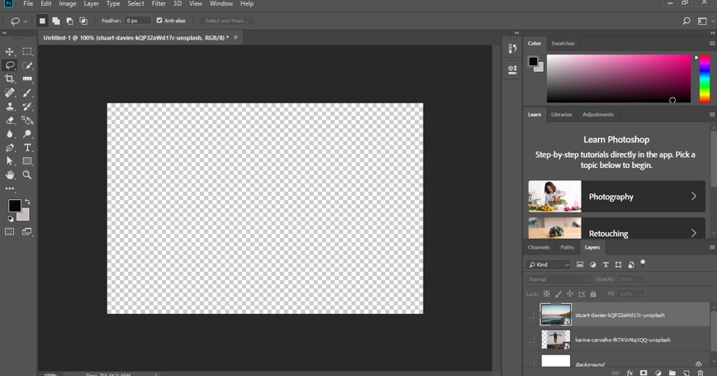Image resolution: width=717 pixels, height=376 pixels.
Task: Expand the Retouching tutorial chevron
Action: pyautogui.click(x=694, y=233)
